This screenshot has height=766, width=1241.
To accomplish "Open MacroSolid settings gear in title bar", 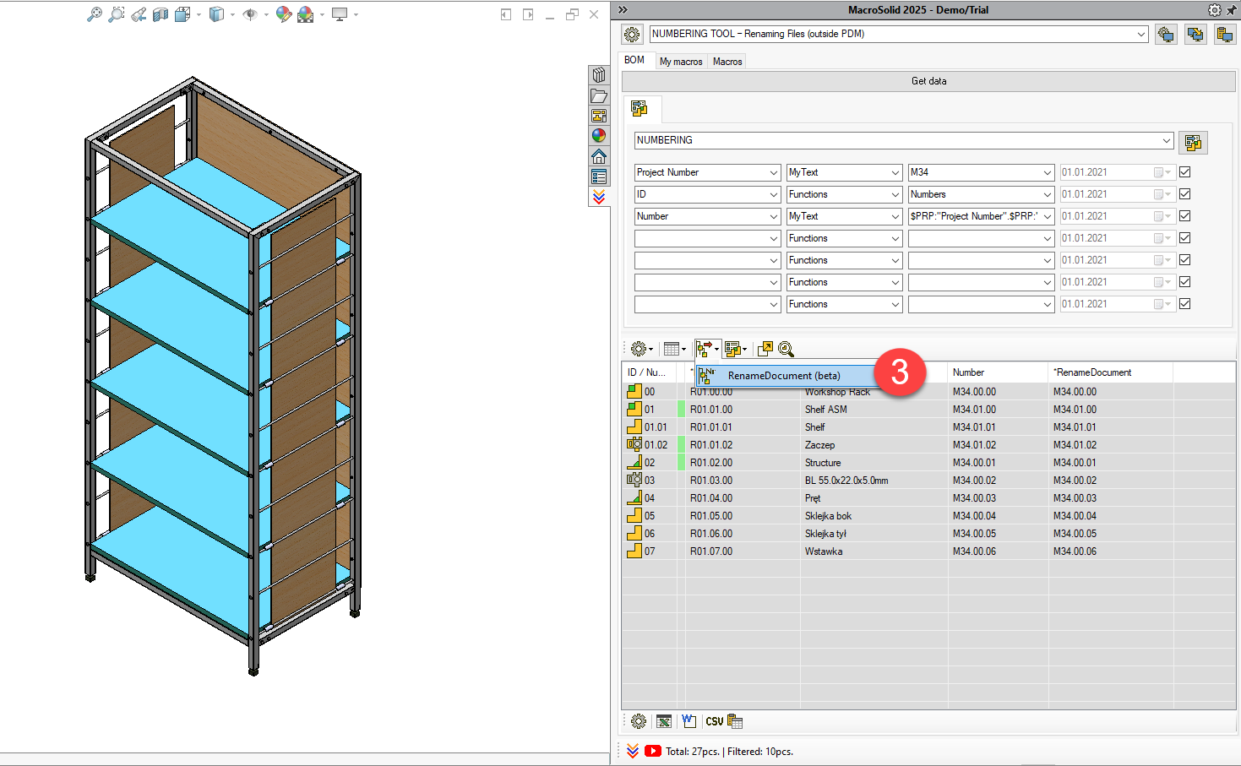I will [x=1215, y=10].
